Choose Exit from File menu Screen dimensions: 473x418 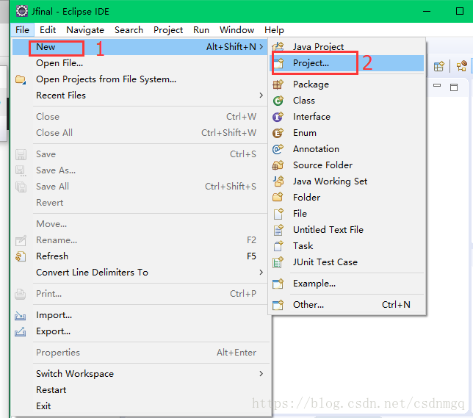140,406
